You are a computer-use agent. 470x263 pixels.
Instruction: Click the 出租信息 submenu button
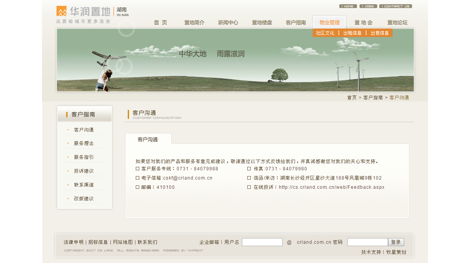pyautogui.click(x=352, y=33)
